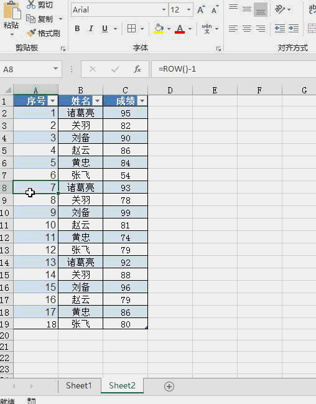The image size is (316, 404).
Task: Decrease the indent
Action: pos(280,29)
